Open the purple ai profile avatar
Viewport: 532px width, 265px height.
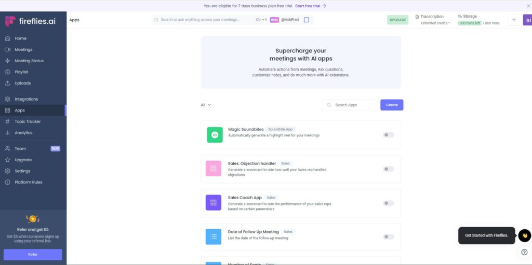pyautogui.click(x=528, y=20)
